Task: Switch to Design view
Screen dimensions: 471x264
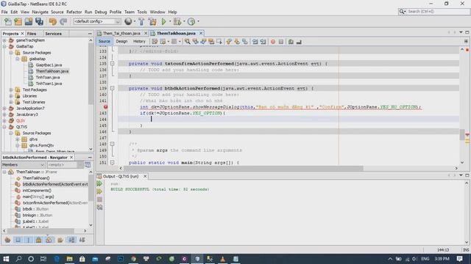Action: tap(121, 41)
